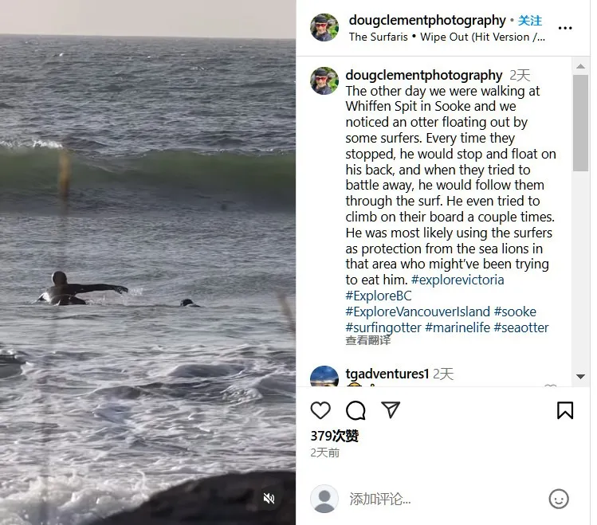View tgadventures1 commenter avatar
The image size is (597, 525).
[324, 377]
